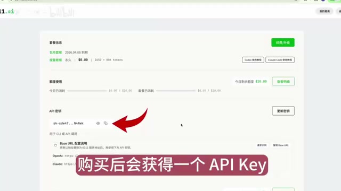Screen dimensions: 341x191
Task: Click the $0.00 pay-as-you-go balance
Action: click(x=83, y=60)
